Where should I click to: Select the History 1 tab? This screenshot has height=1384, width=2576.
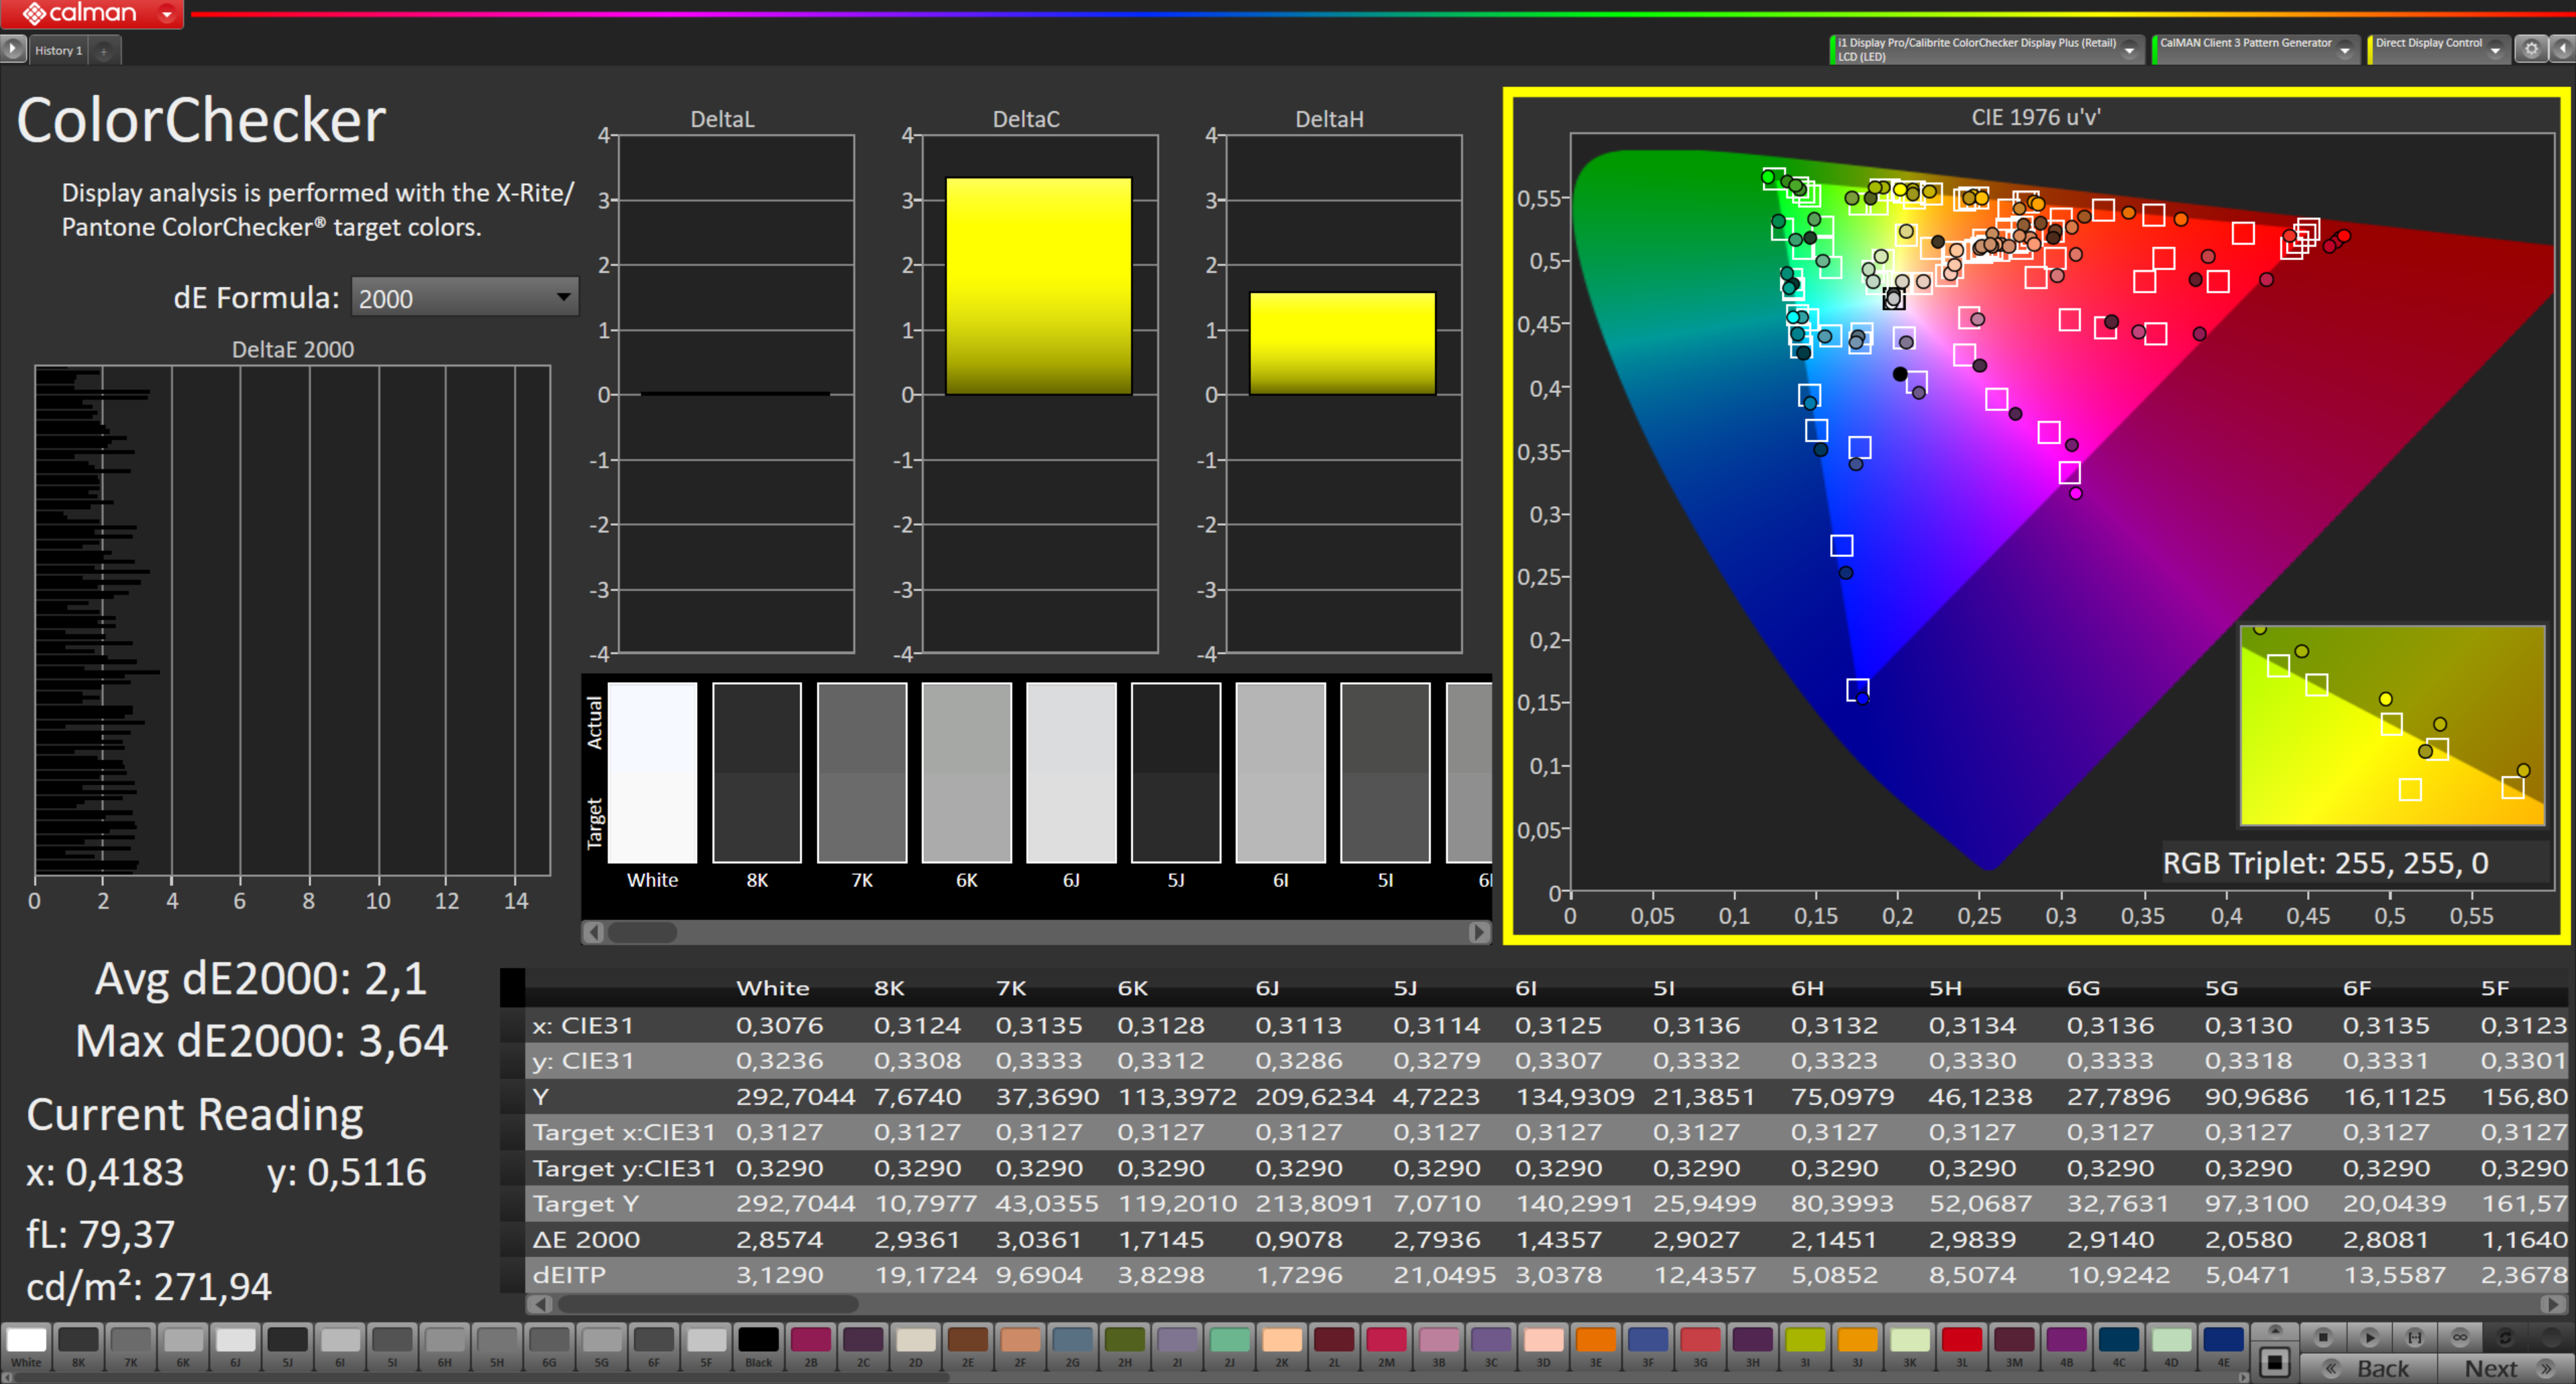58,50
